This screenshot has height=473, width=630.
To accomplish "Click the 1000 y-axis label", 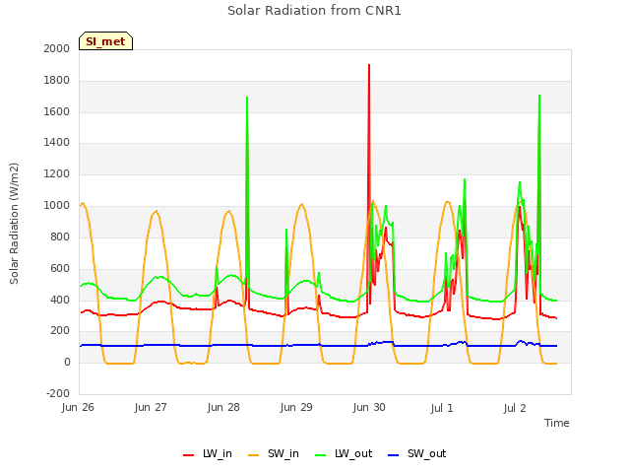I will tap(57, 206).
